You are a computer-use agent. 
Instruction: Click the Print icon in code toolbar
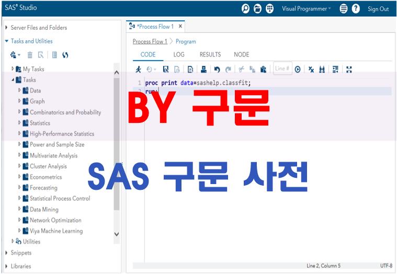[x=203, y=69]
